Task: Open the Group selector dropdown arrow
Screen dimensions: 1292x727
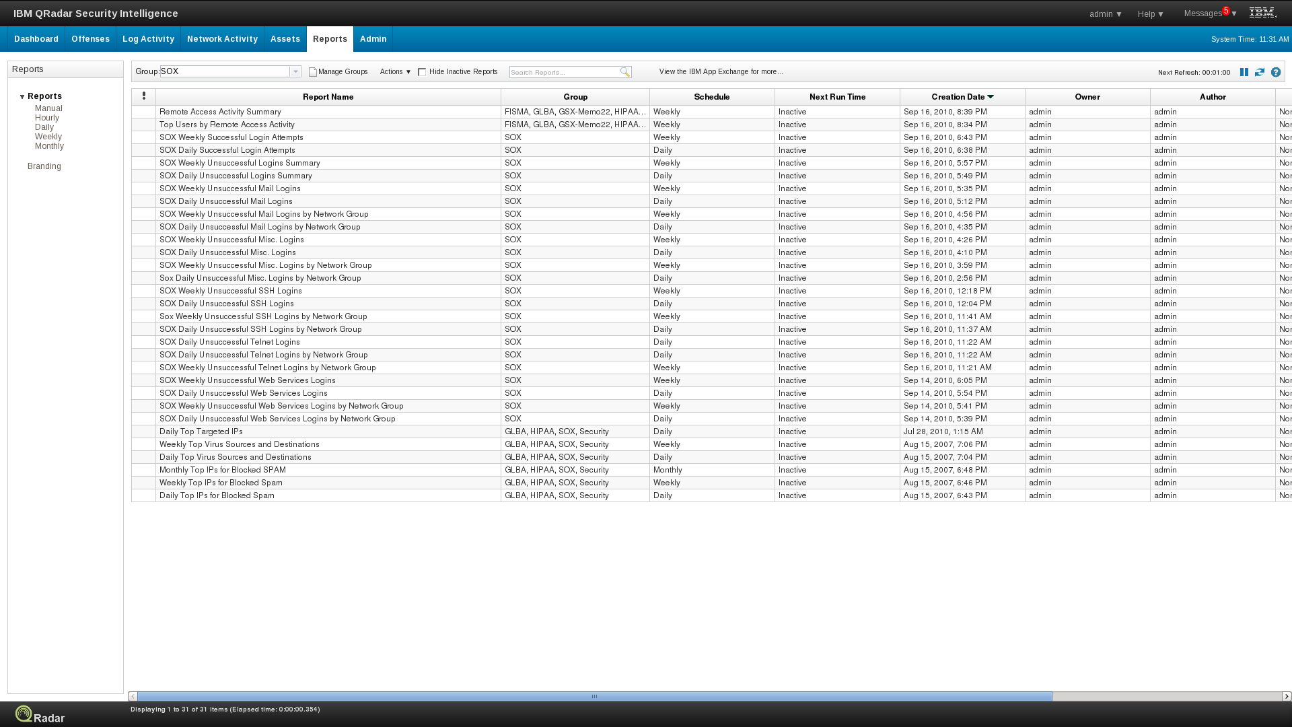Action: tap(296, 71)
